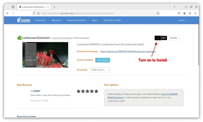This screenshot has height=122, width=203.
Task: Open reviewer VSM97 profile link
Action: (37, 91)
